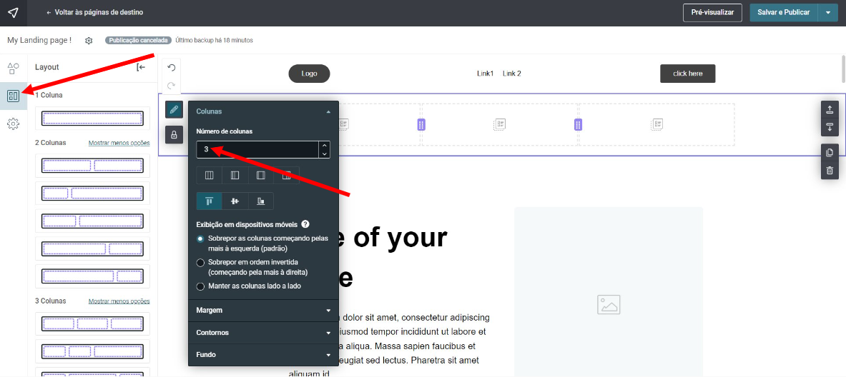
Task: Click Link1 in the page header
Action: pos(485,74)
